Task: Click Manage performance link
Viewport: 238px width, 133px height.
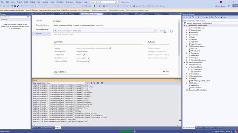Action: click(116, 10)
